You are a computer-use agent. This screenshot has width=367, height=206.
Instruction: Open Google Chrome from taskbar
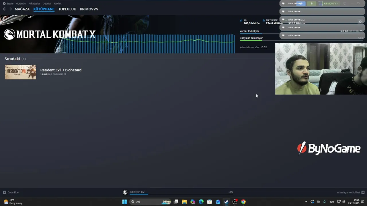click(243, 202)
